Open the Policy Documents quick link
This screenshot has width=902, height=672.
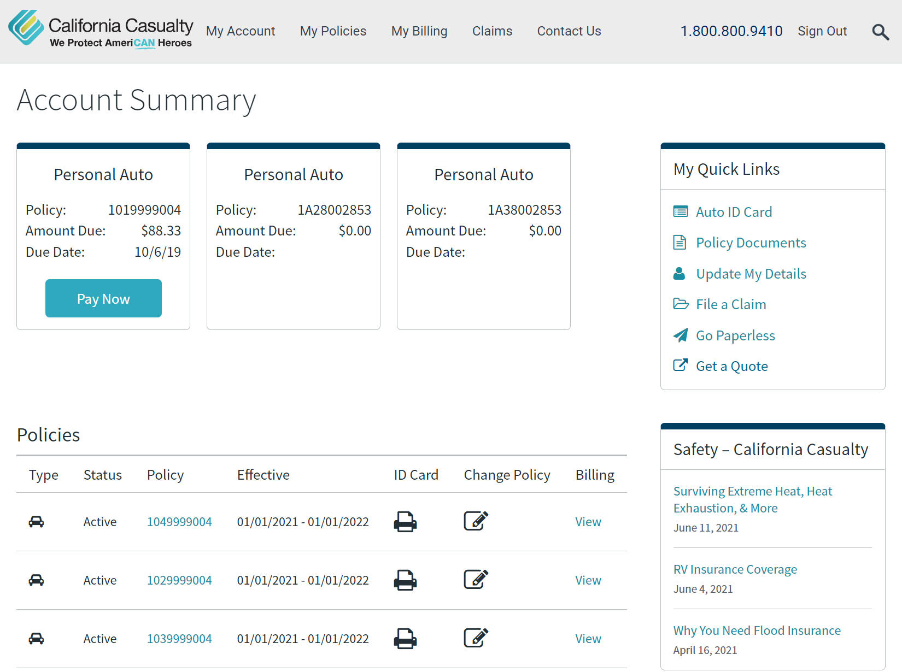coord(751,243)
